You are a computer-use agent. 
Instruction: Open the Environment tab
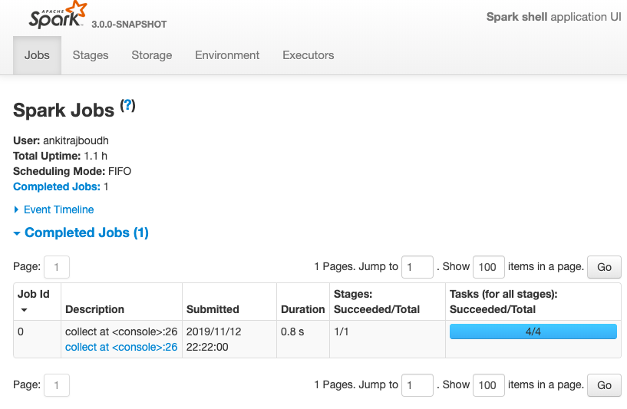227,55
